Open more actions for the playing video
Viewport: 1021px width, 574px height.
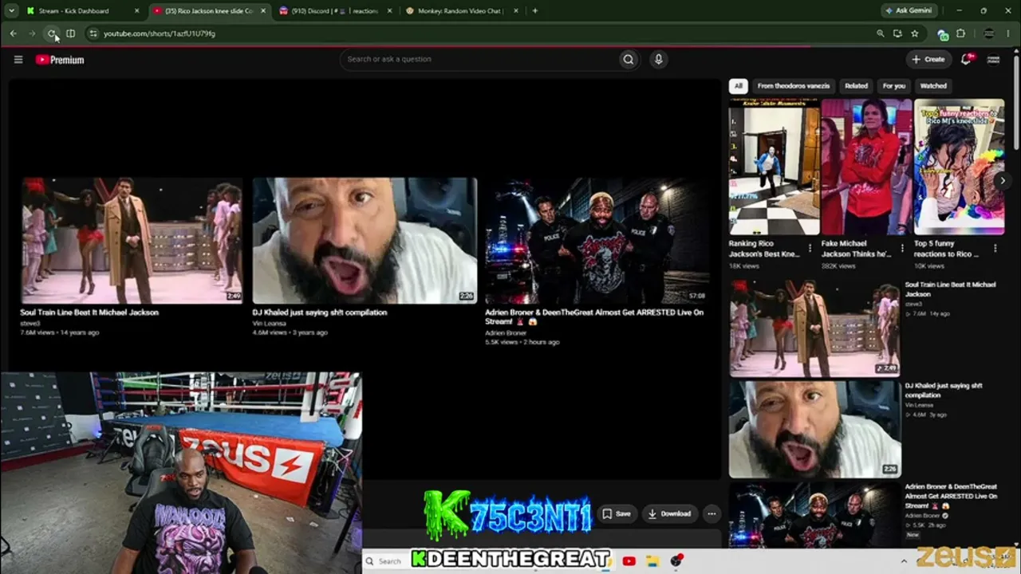pyautogui.click(x=712, y=513)
